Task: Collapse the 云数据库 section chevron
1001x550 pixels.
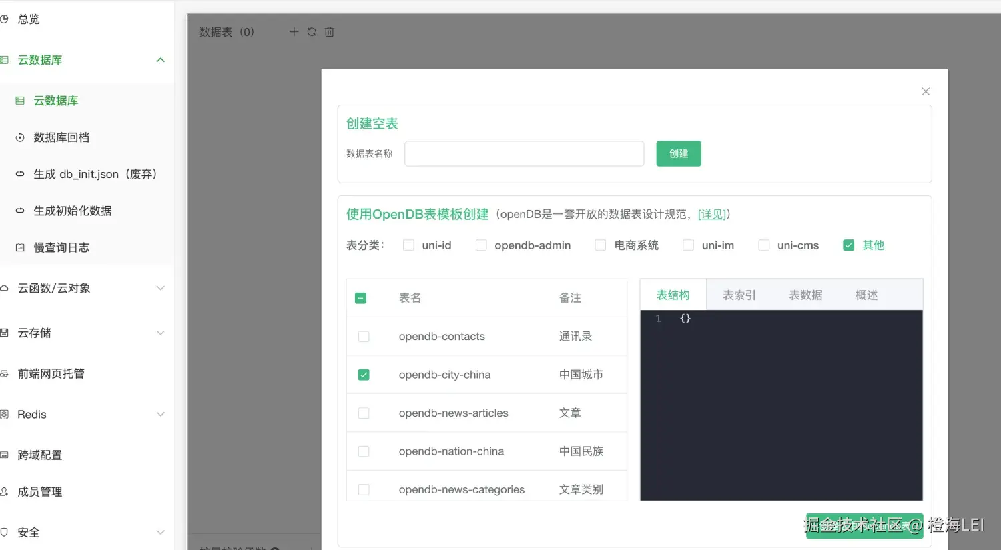Action: (160, 60)
